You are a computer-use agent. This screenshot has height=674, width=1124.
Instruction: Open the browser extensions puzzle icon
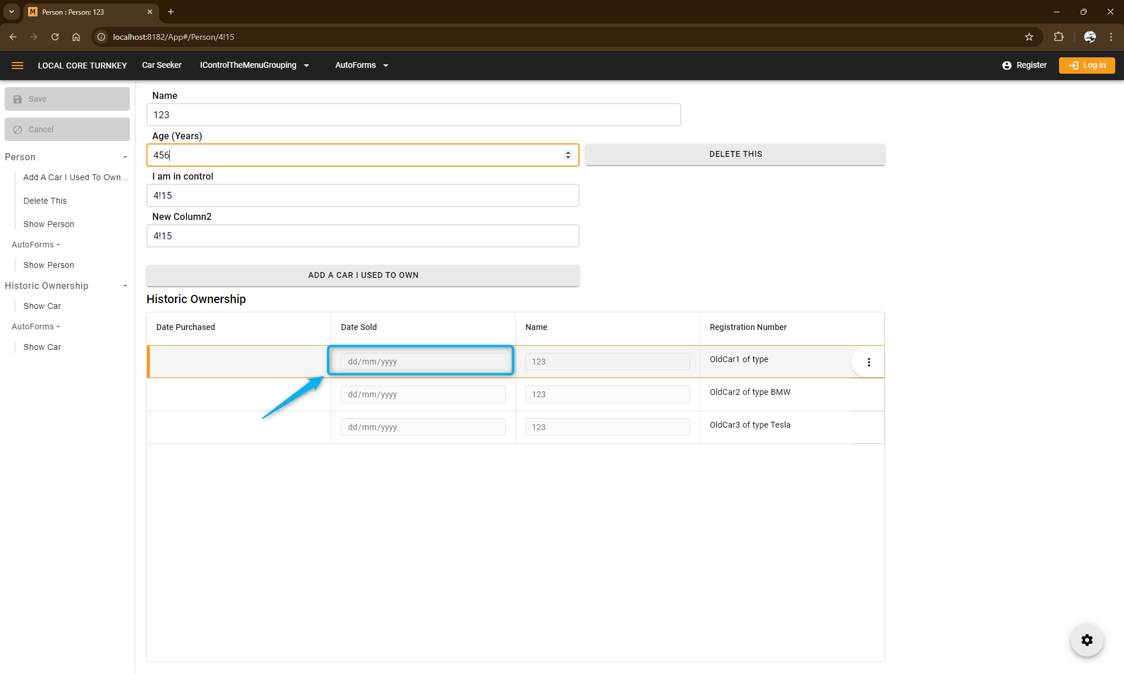tap(1058, 37)
